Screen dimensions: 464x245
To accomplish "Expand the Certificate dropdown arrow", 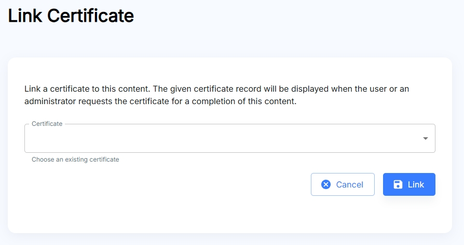I will (426, 138).
